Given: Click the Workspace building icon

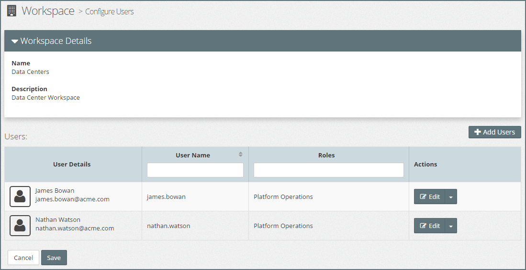Looking at the screenshot, I should coord(11,11).
